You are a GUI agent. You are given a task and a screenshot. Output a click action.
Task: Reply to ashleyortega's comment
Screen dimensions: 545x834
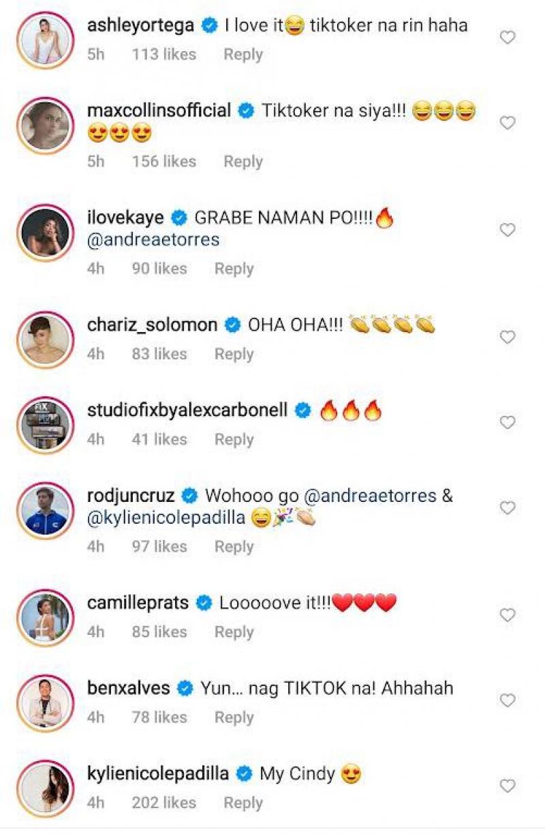243,55
